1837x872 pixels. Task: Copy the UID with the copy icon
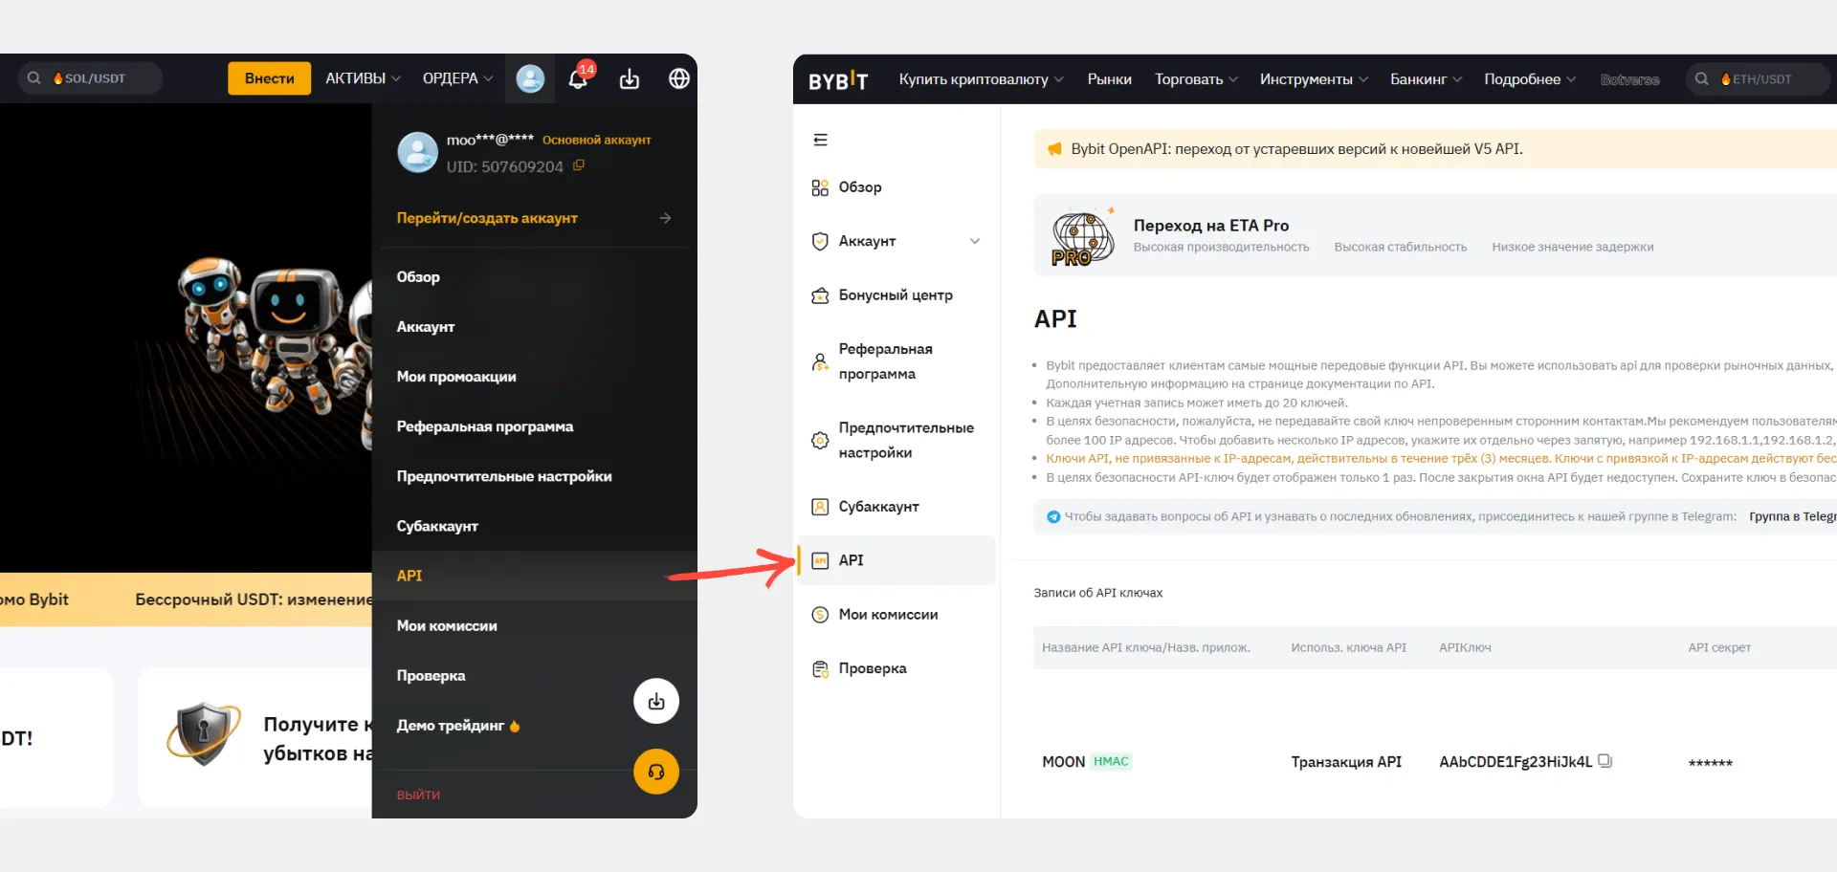click(x=579, y=165)
